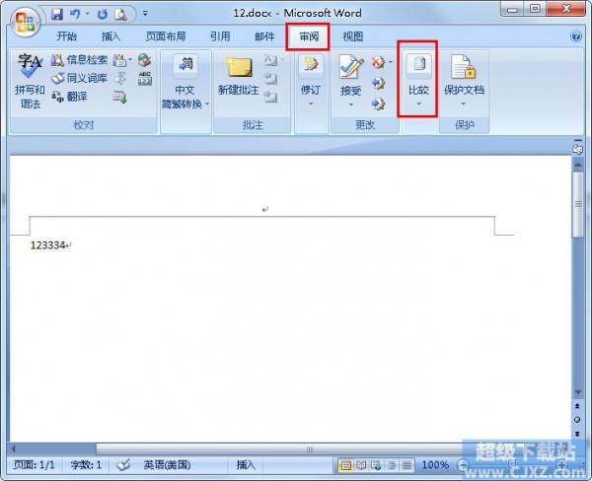Click the zoom out minus button

(x=463, y=465)
